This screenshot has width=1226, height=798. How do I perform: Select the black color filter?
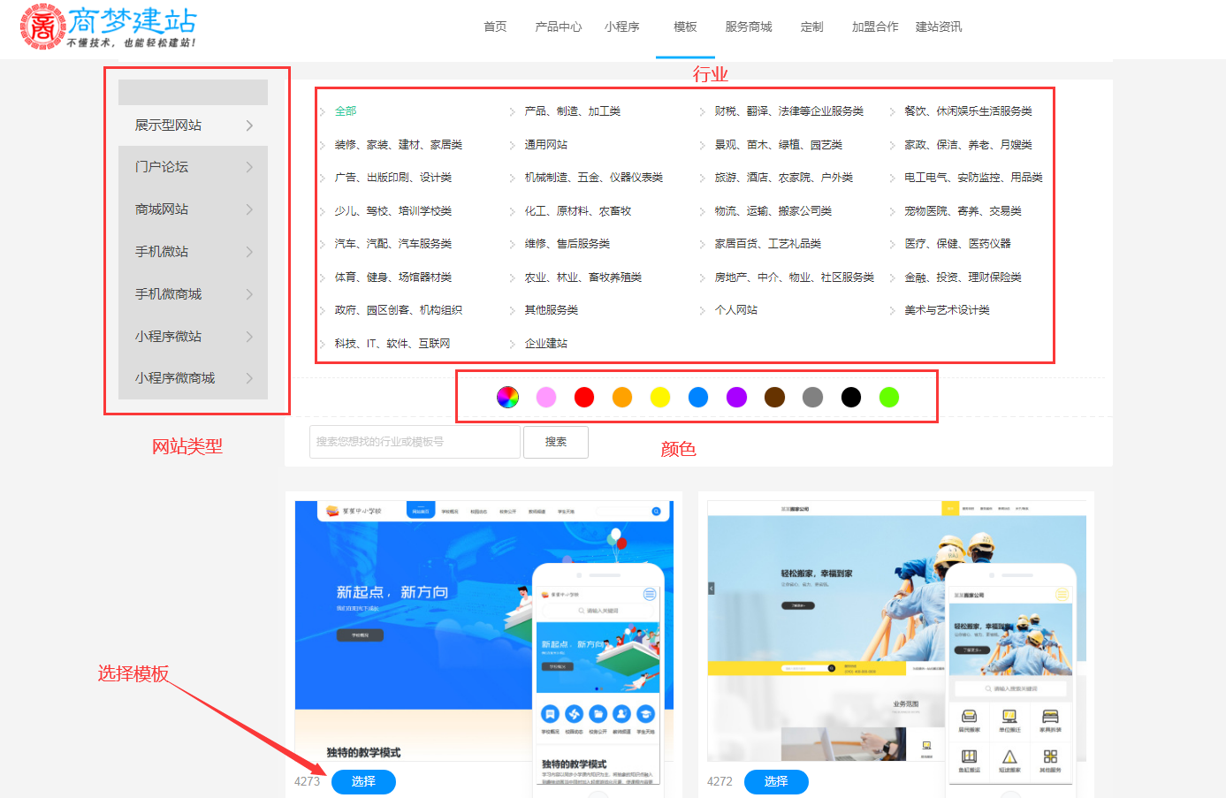click(x=850, y=398)
